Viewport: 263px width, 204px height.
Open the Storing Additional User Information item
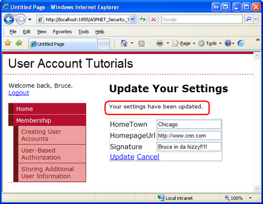click(52, 172)
